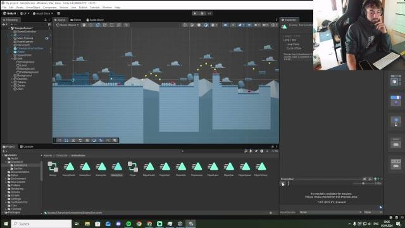The image size is (405, 228).
Task: Expand the Packages folder in Project tree
Action: [x=3, y=212]
